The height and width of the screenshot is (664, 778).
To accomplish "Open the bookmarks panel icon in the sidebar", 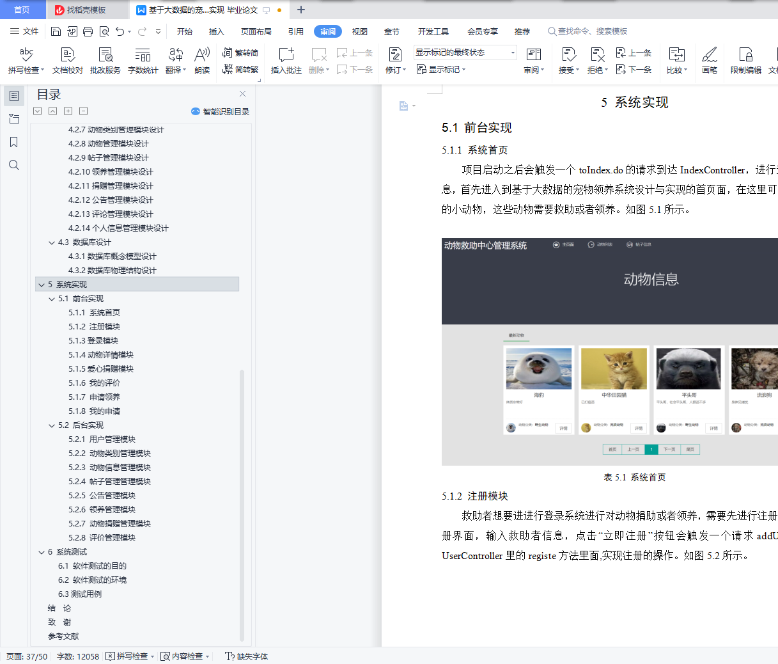I will point(14,142).
